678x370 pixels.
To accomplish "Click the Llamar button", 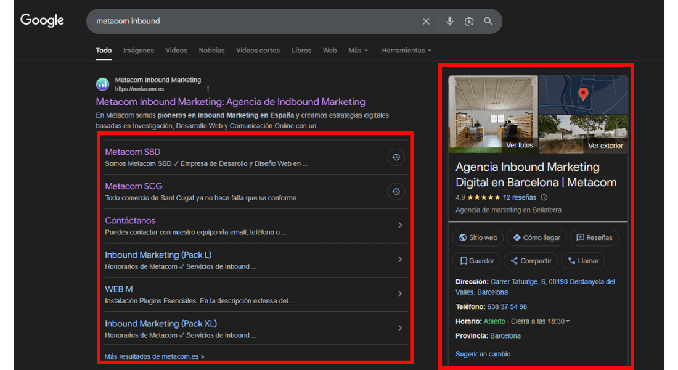I will coord(583,261).
